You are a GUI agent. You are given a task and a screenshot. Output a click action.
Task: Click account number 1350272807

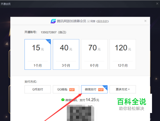pyautogui.click(x=49, y=32)
